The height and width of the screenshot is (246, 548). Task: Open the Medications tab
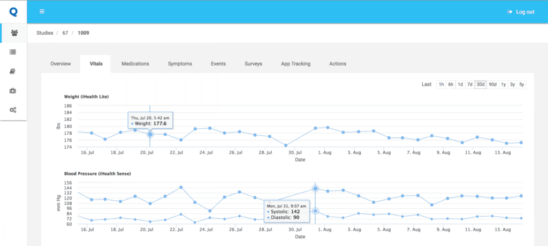point(135,64)
